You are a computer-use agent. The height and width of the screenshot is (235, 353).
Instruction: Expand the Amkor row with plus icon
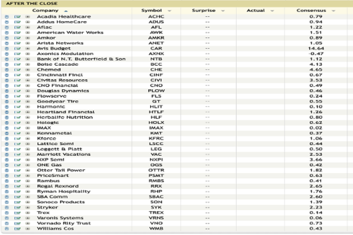point(28,38)
